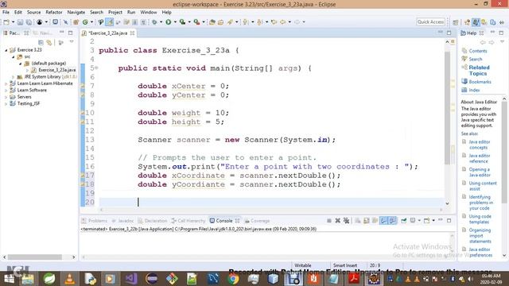Click the Package Explorer horizontal scrollbar
The image size is (509, 286).
[x=35, y=257]
